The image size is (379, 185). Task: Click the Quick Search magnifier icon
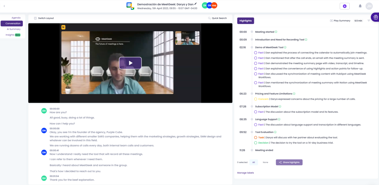[x=209, y=18]
